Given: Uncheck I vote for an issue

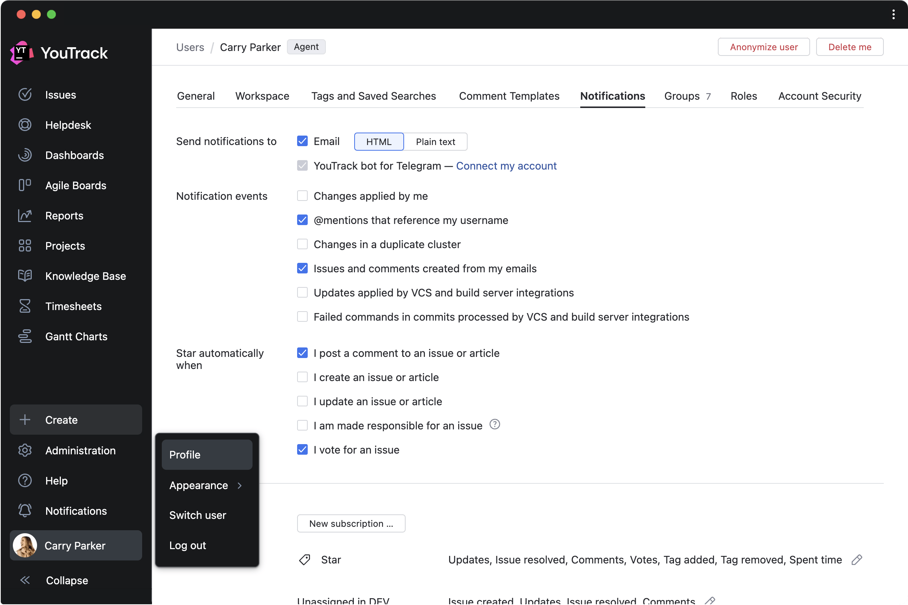Looking at the screenshot, I should click(x=302, y=449).
